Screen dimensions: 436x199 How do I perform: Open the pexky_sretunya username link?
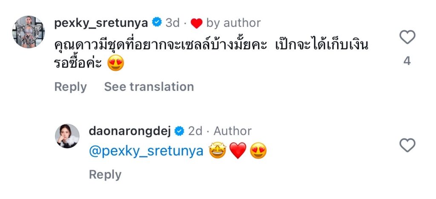[101, 23]
